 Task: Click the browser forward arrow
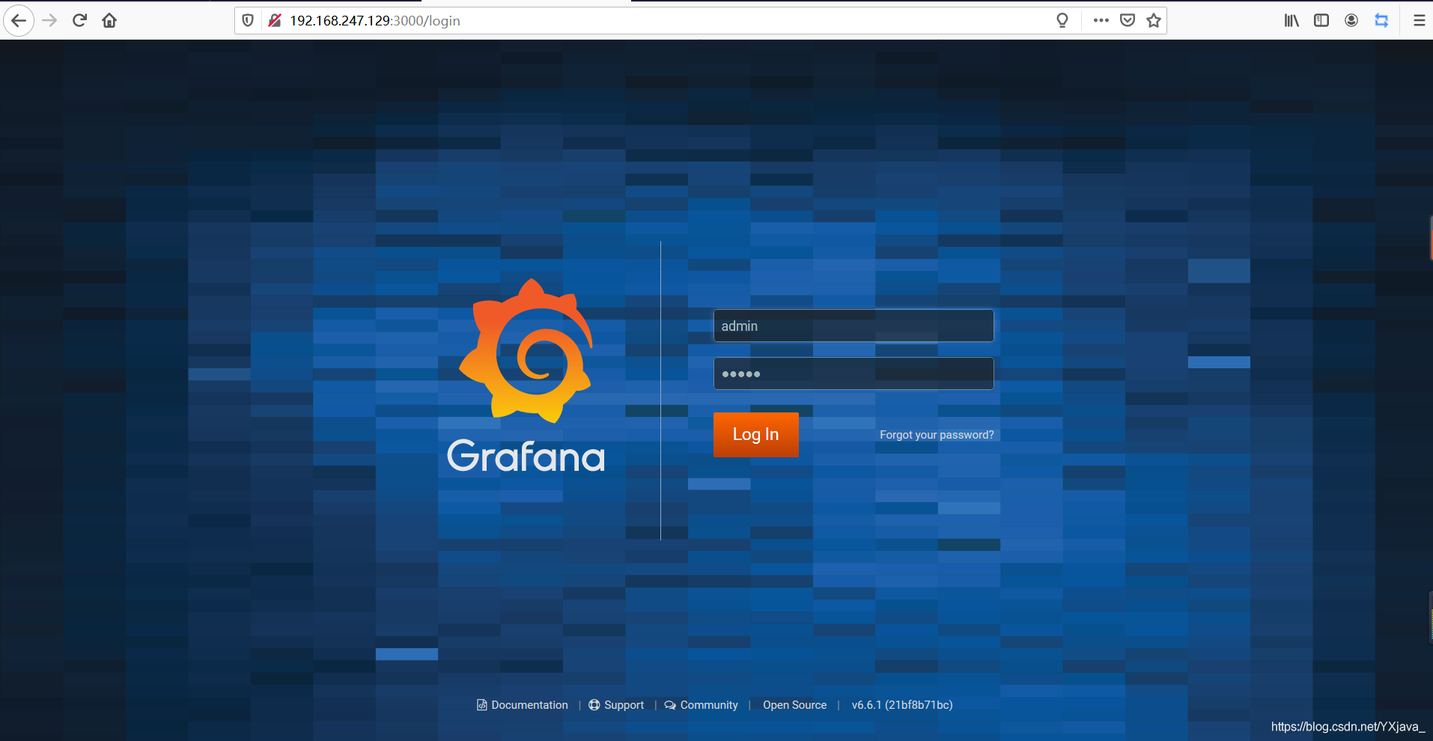[49, 20]
